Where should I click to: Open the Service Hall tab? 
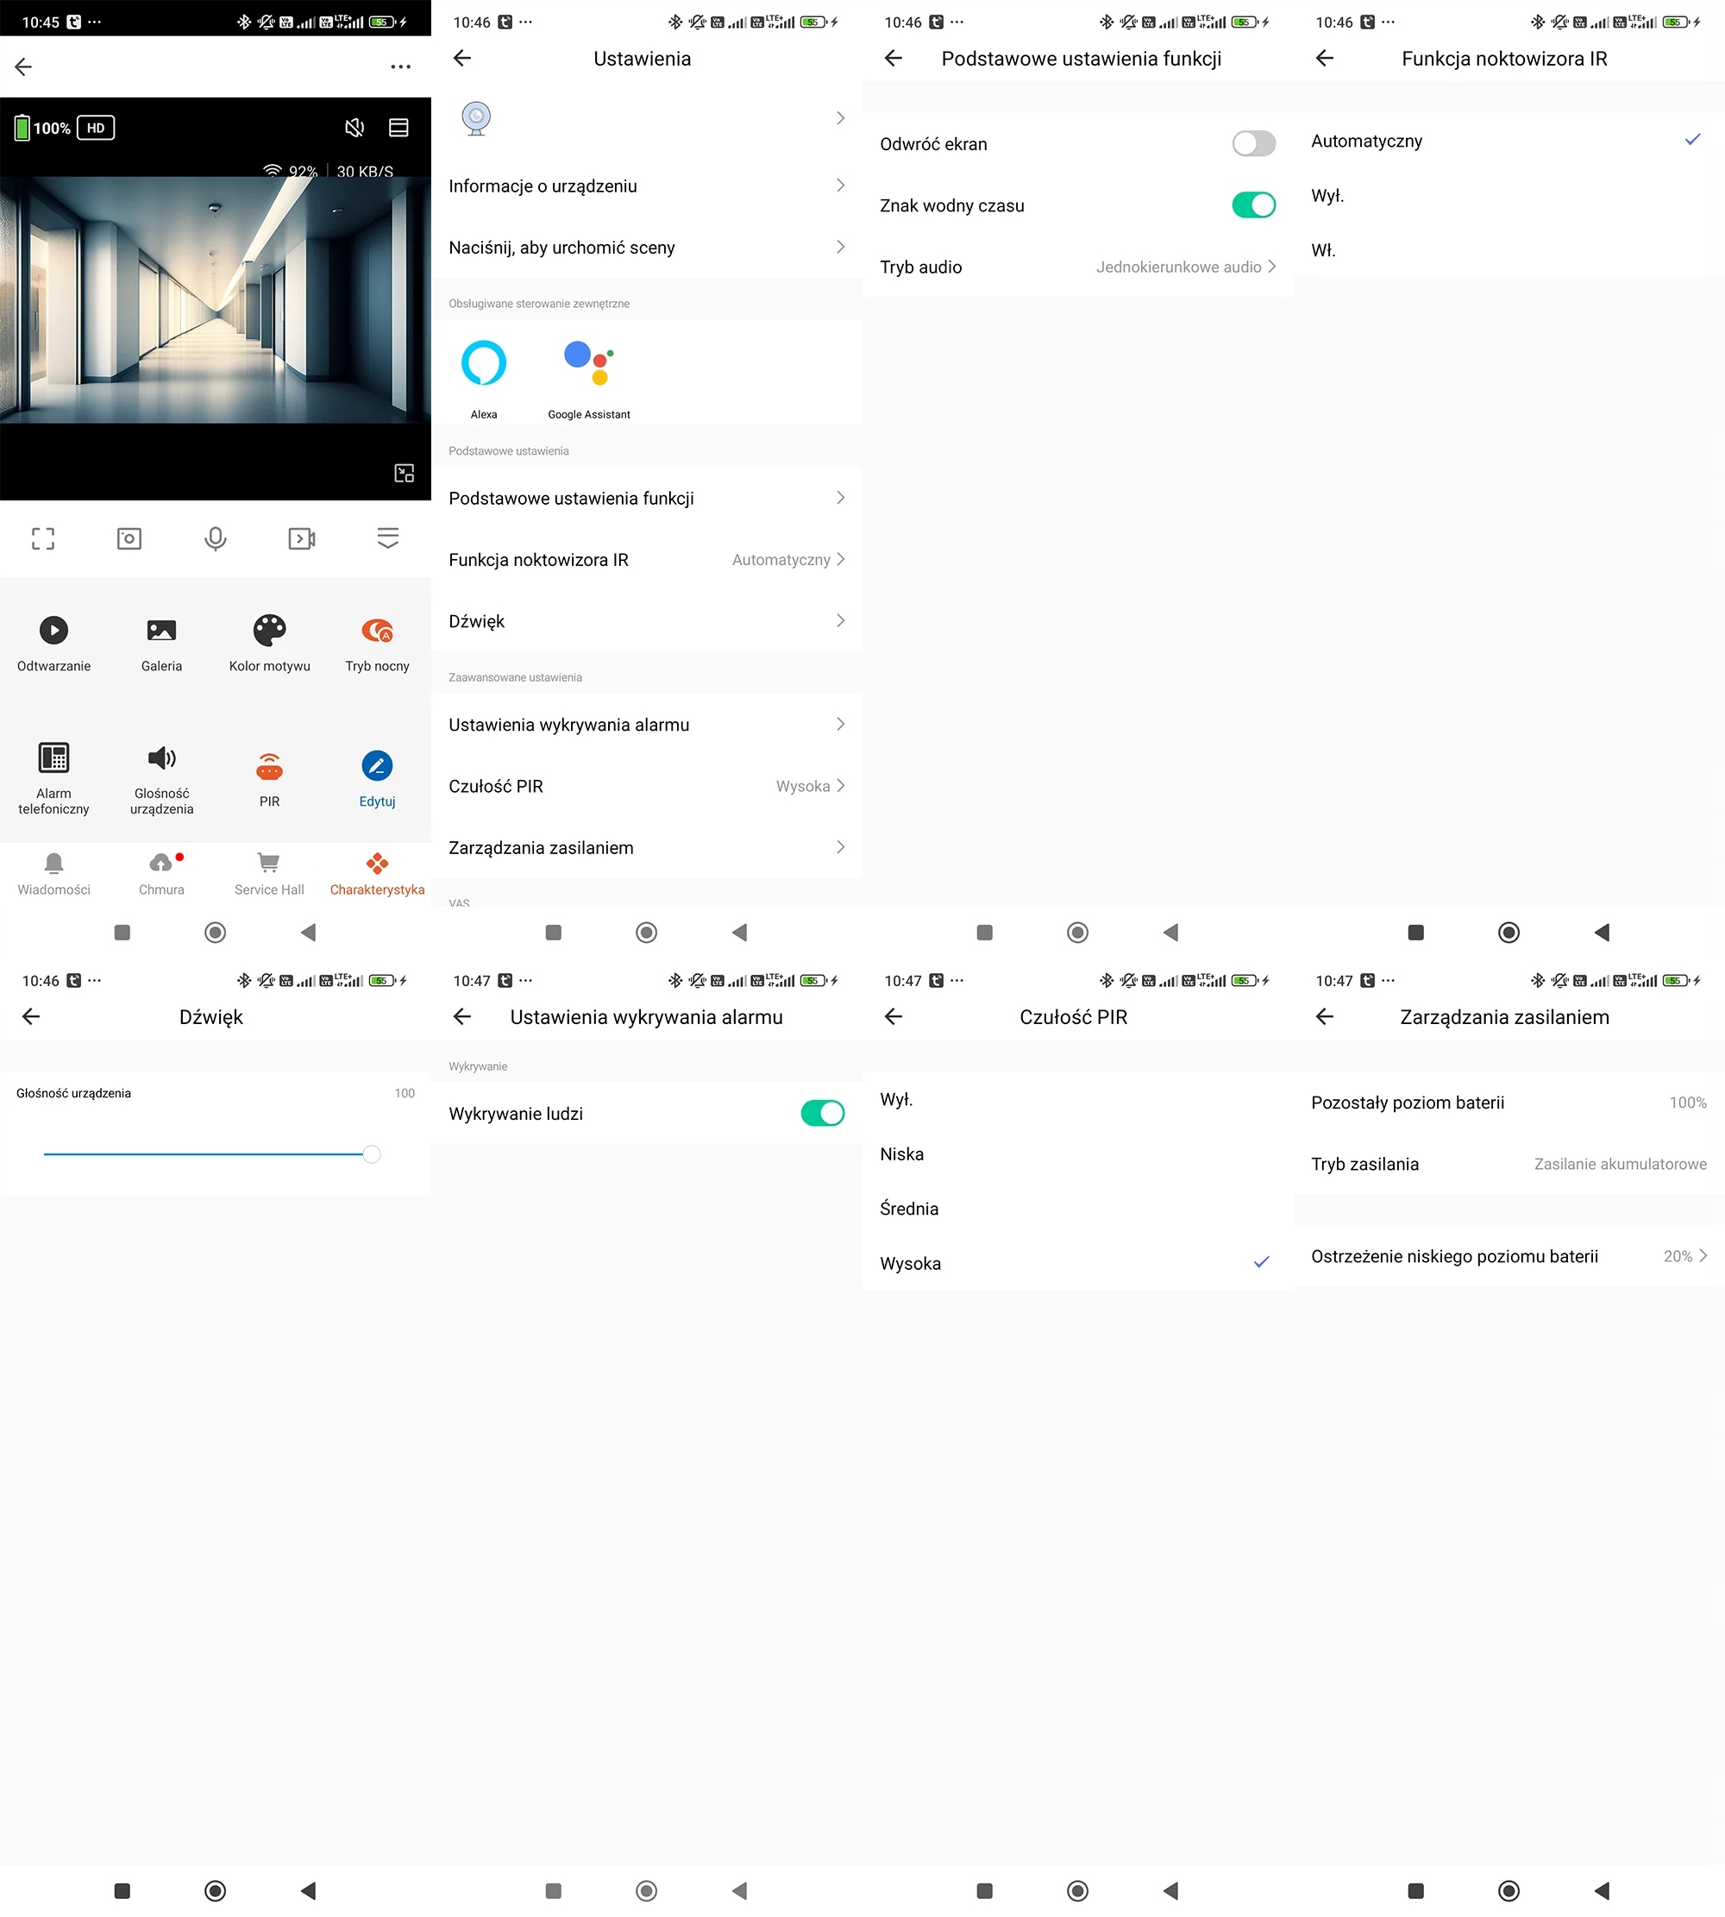click(269, 873)
